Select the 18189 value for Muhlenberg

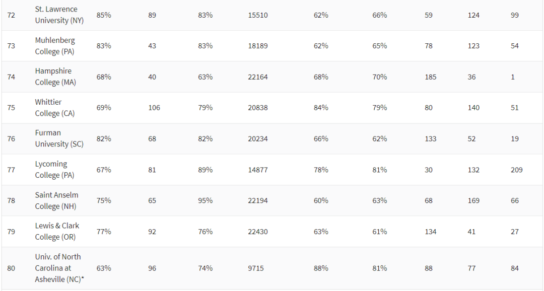tap(258, 46)
